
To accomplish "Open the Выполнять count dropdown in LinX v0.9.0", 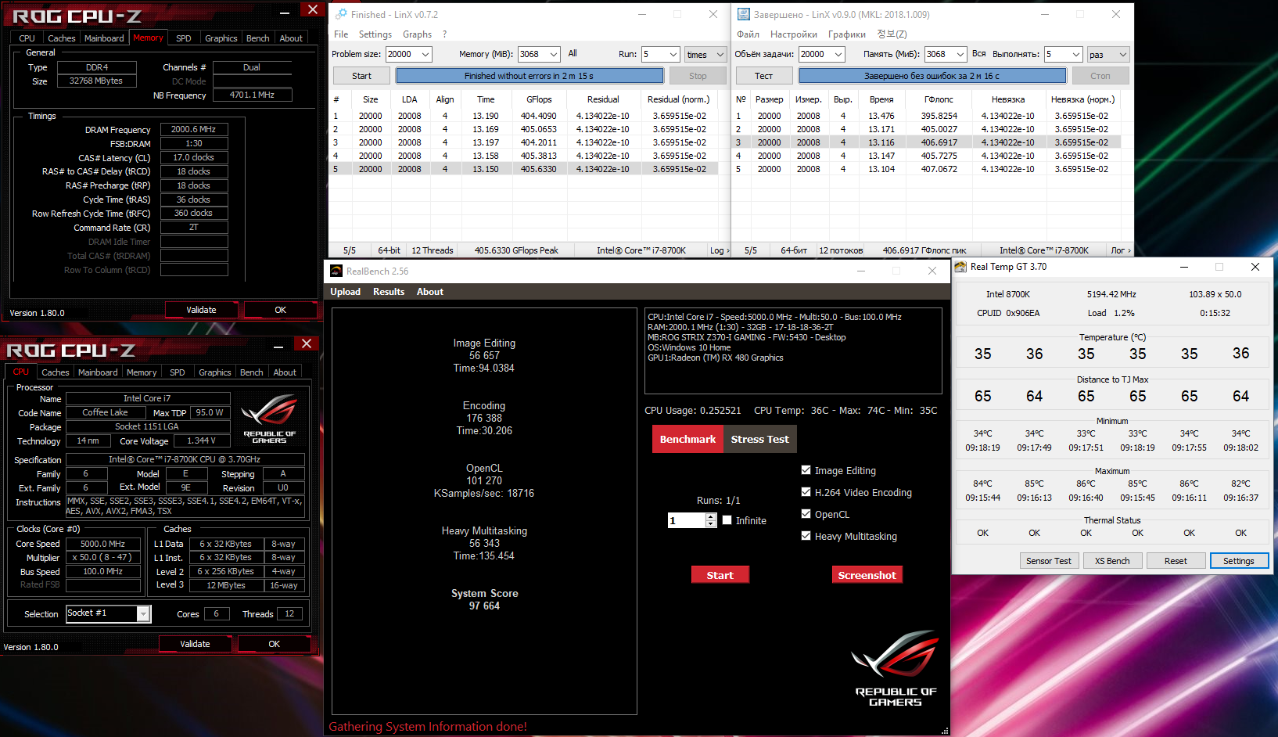I will 1076,54.
